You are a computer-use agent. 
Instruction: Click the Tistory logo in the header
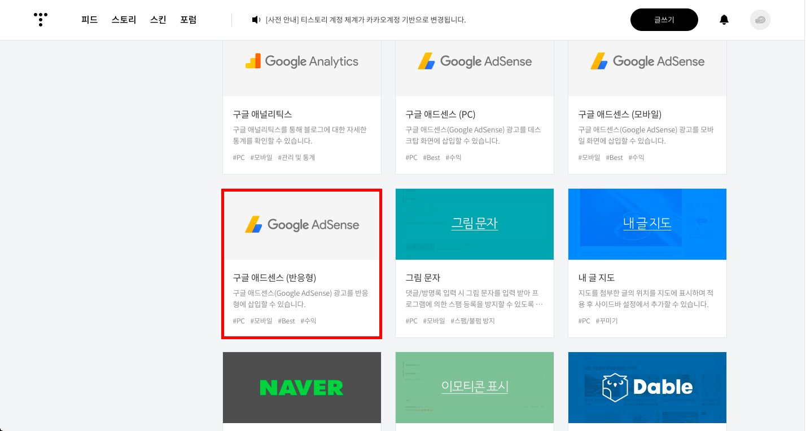[x=40, y=19]
